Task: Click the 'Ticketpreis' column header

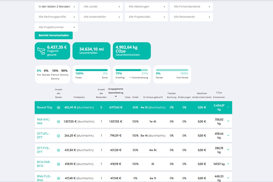Action: (79, 97)
